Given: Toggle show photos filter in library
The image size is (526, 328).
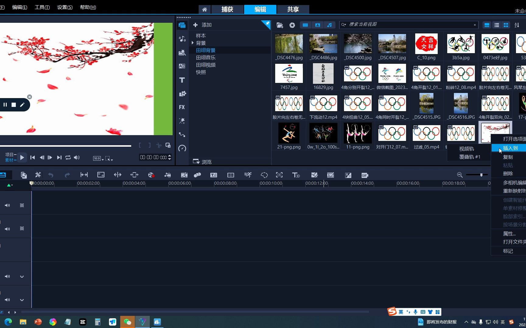Looking at the screenshot, I should [317, 25].
